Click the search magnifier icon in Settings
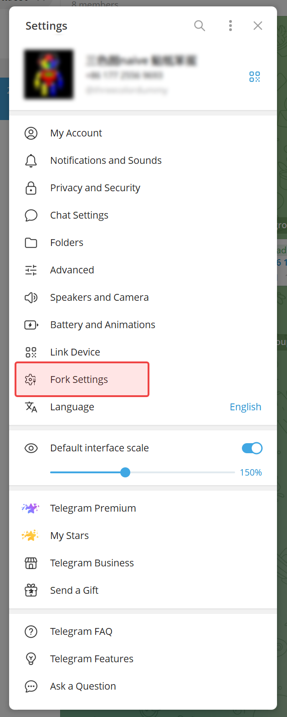This screenshot has height=717, width=287. tap(200, 26)
